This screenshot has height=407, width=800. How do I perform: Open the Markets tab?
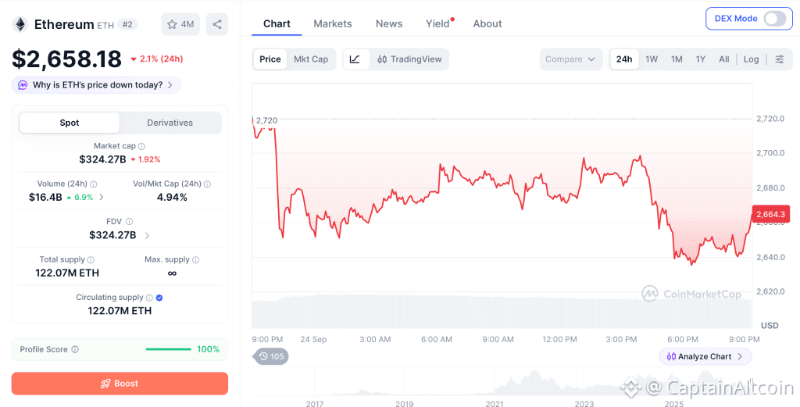[x=333, y=23]
